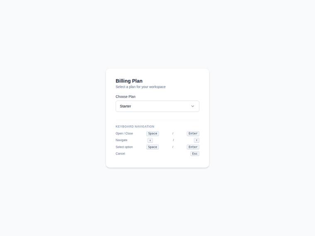Screen dimensions: 315x236
Task: Click the Enter key badge in Open / Close row
Action: 193,133
